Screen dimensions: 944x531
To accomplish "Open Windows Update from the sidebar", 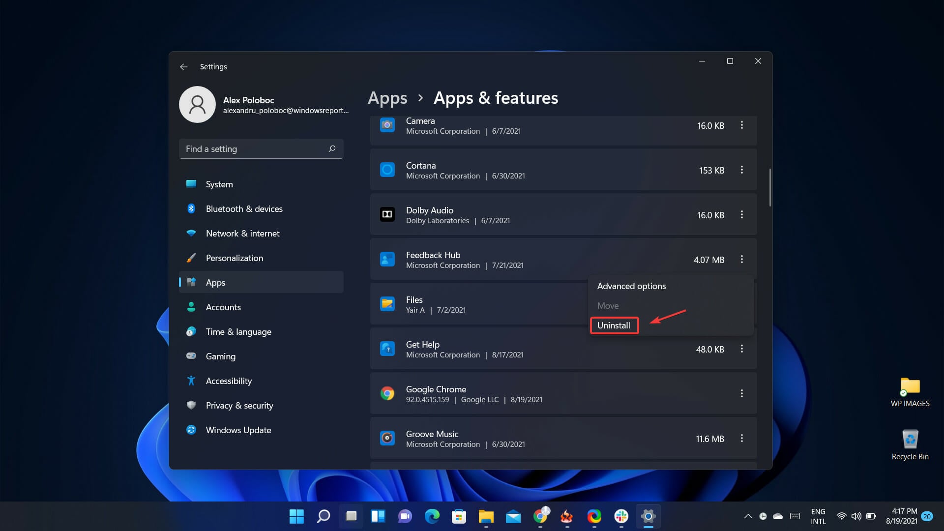I will click(238, 430).
